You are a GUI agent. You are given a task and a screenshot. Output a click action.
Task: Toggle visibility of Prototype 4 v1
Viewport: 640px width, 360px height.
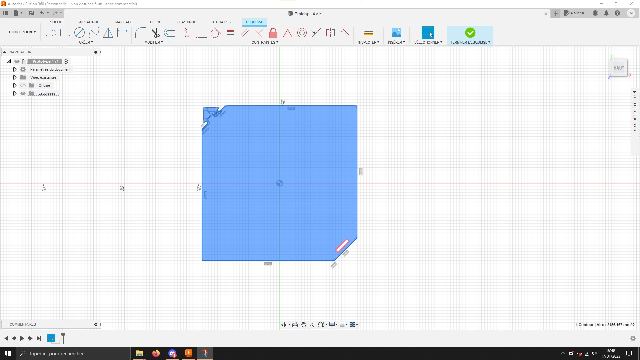[x=17, y=61]
